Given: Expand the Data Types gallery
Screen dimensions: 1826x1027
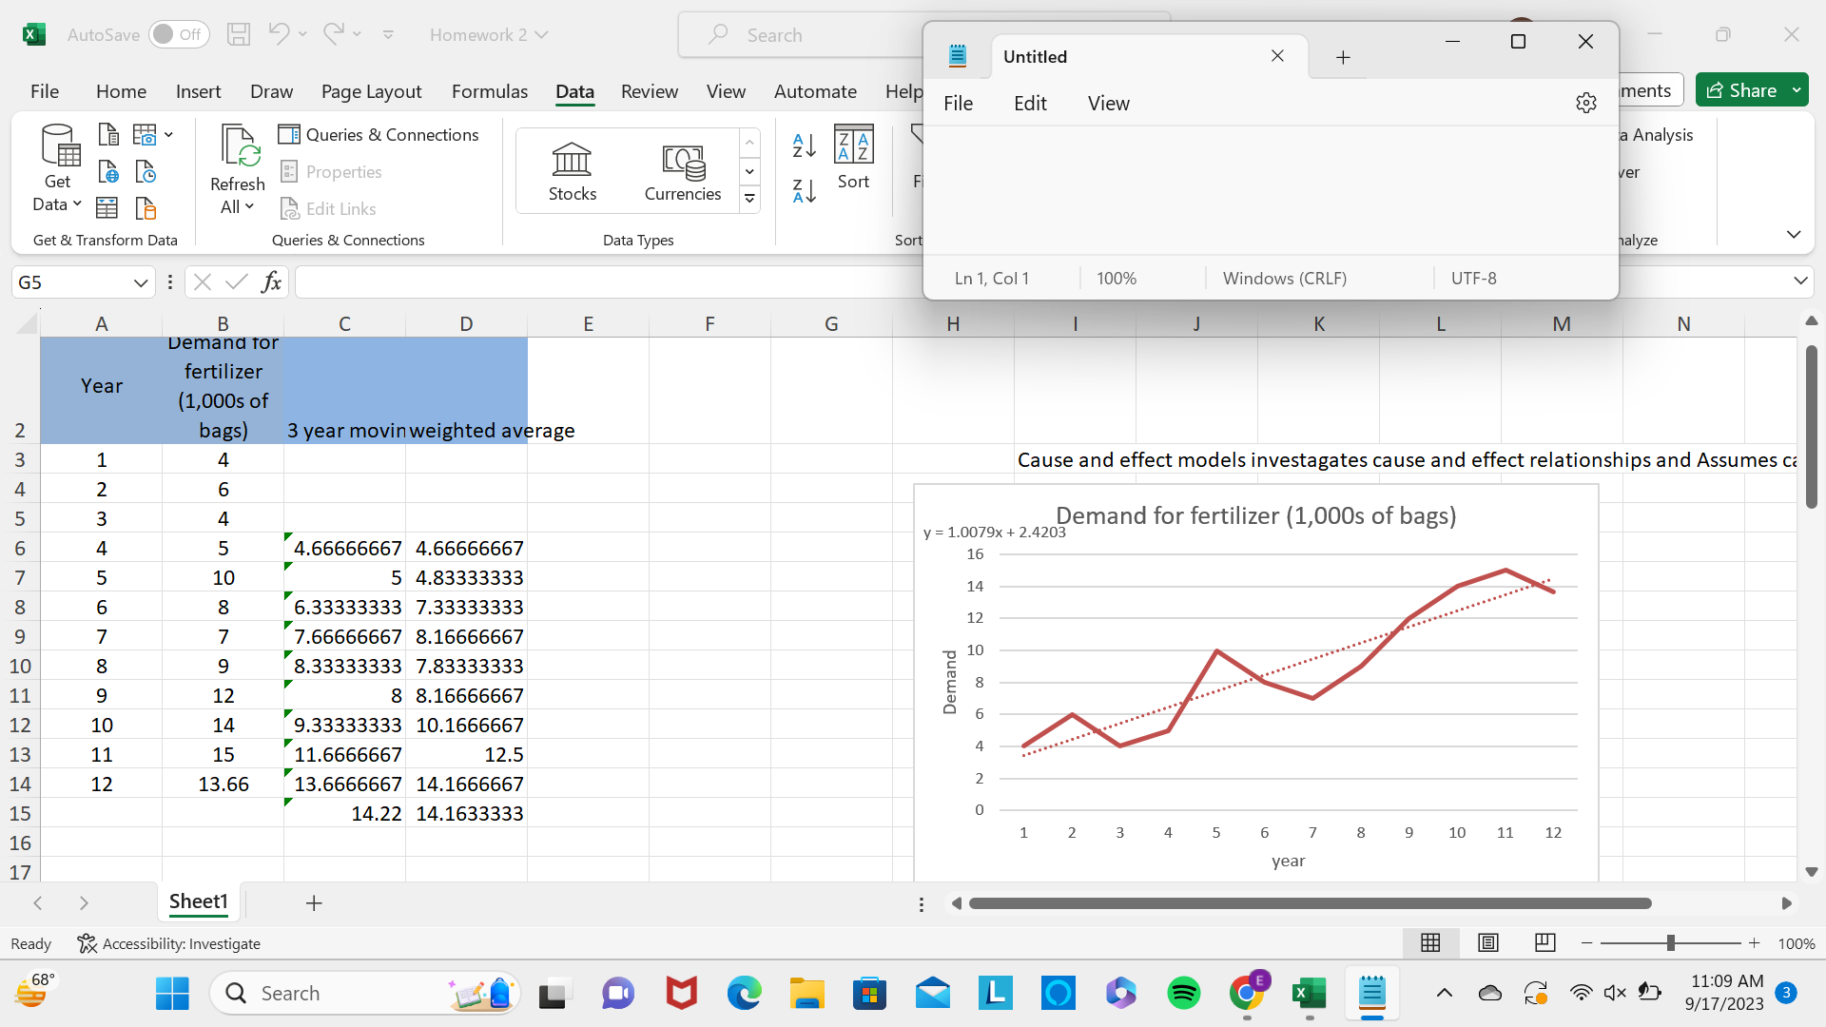Looking at the screenshot, I should 749,199.
